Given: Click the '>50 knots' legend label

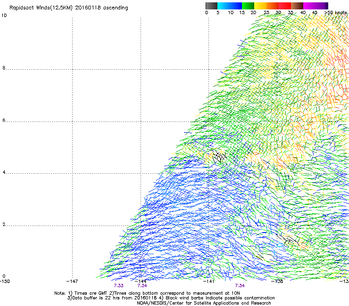Looking at the screenshot, I should [x=335, y=12].
